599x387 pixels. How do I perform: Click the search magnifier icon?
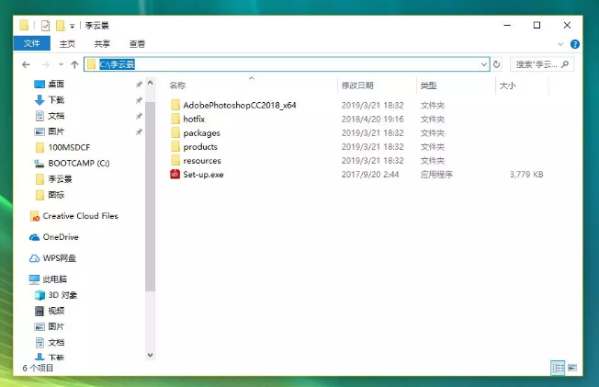pyautogui.click(x=565, y=64)
